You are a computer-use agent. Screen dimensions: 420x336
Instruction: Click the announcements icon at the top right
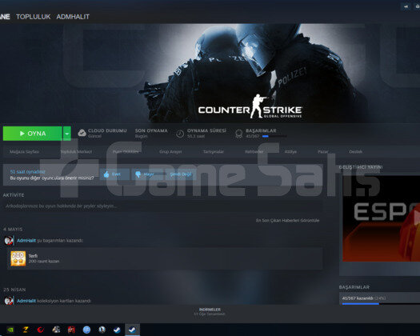(406, 6)
